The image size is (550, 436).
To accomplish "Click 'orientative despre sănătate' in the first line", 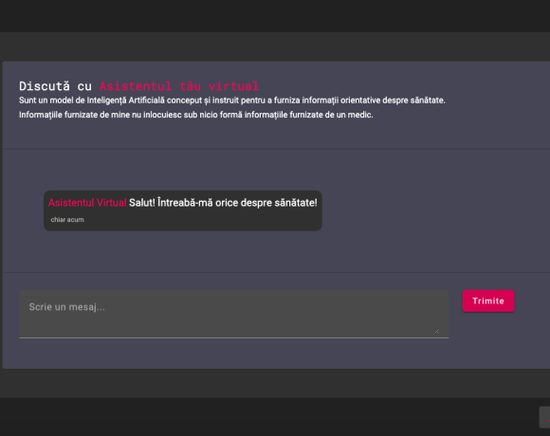I will [393, 100].
